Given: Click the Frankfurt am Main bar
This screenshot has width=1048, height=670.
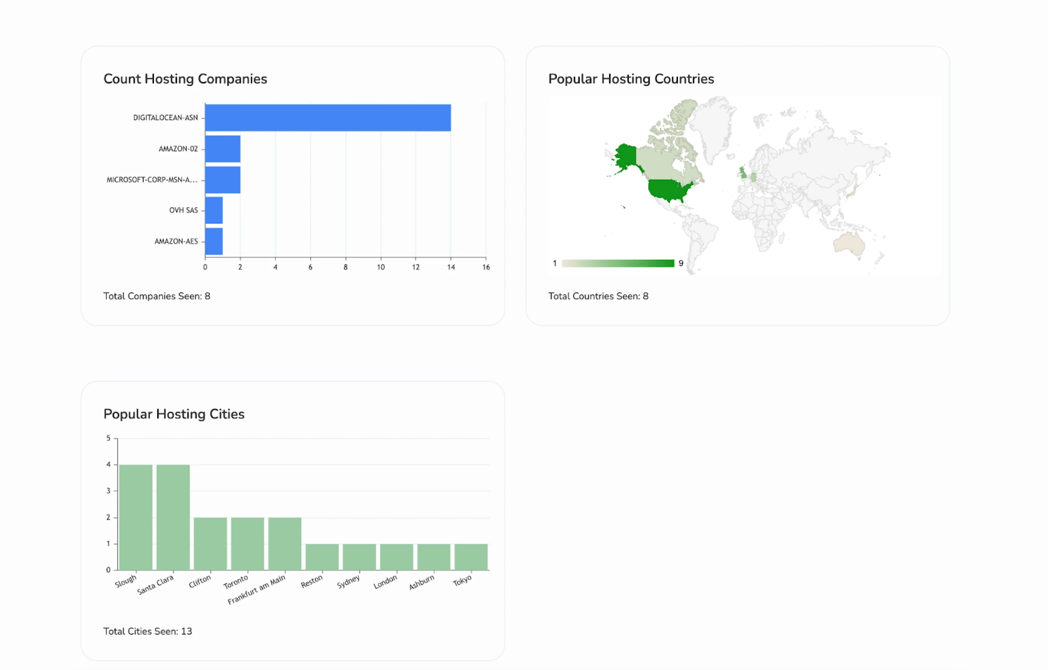Looking at the screenshot, I should click(285, 544).
